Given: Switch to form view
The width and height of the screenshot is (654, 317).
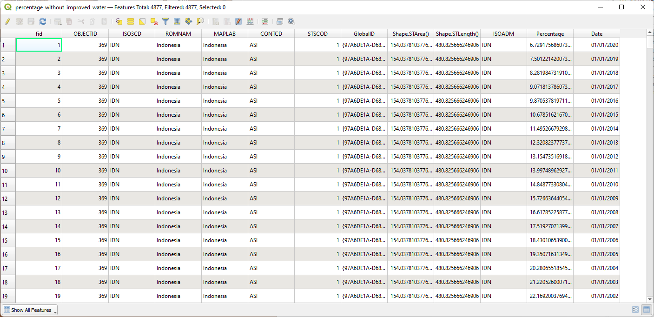Looking at the screenshot, I should click(635, 310).
